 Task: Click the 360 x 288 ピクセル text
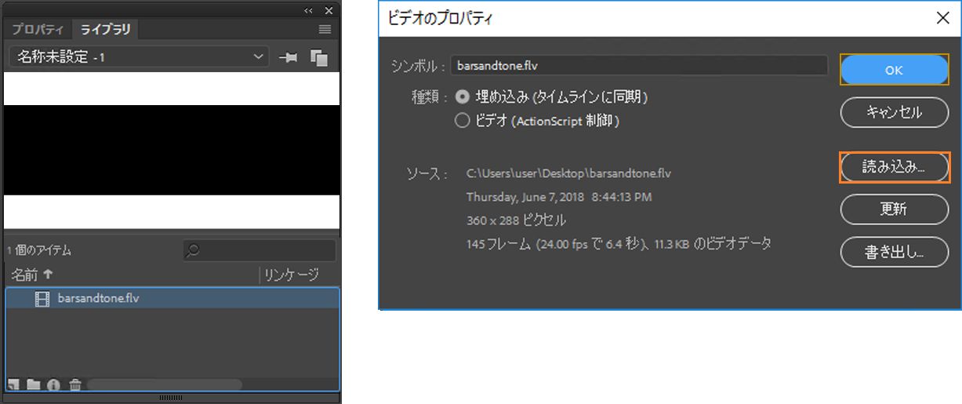coord(516,220)
